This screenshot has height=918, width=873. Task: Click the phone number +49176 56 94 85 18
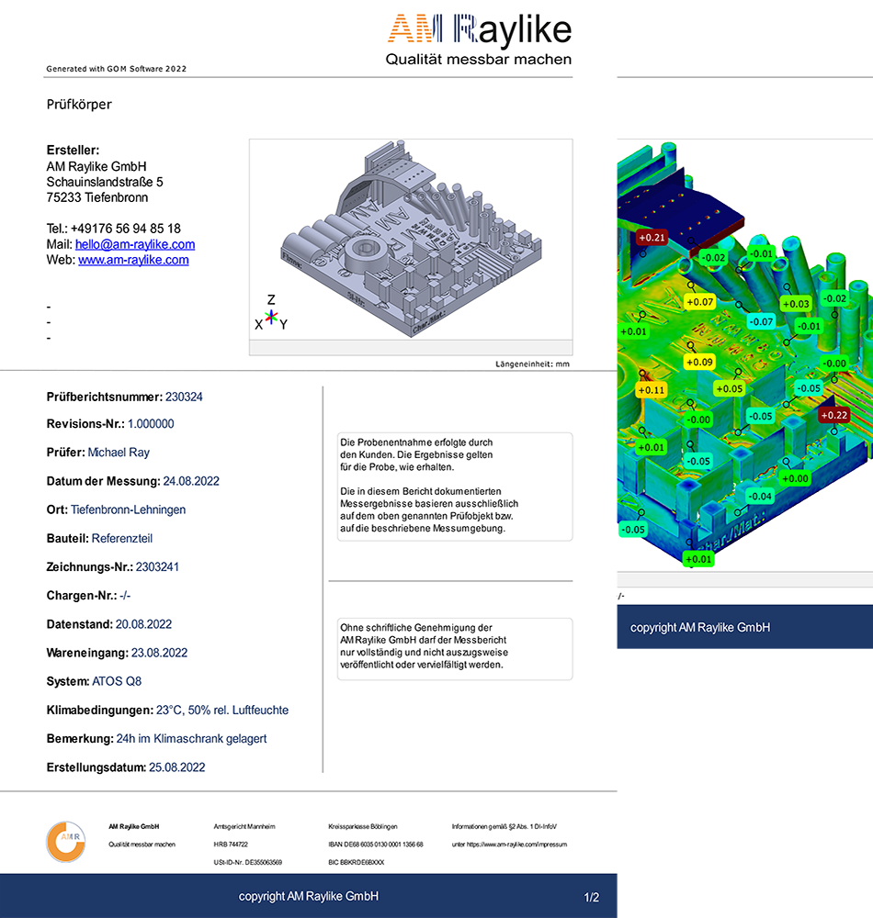click(125, 229)
